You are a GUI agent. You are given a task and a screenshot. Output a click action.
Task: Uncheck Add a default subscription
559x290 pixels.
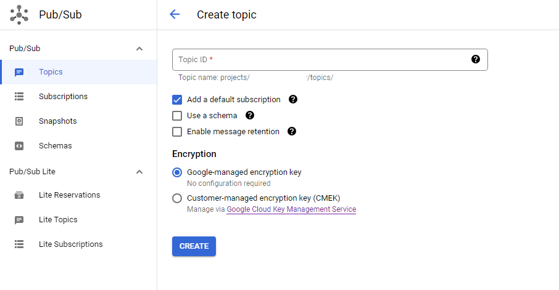click(177, 100)
